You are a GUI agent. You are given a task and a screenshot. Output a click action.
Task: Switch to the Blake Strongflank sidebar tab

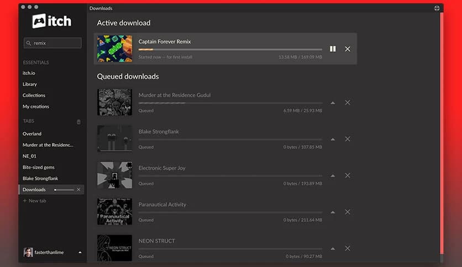pos(40,179)
